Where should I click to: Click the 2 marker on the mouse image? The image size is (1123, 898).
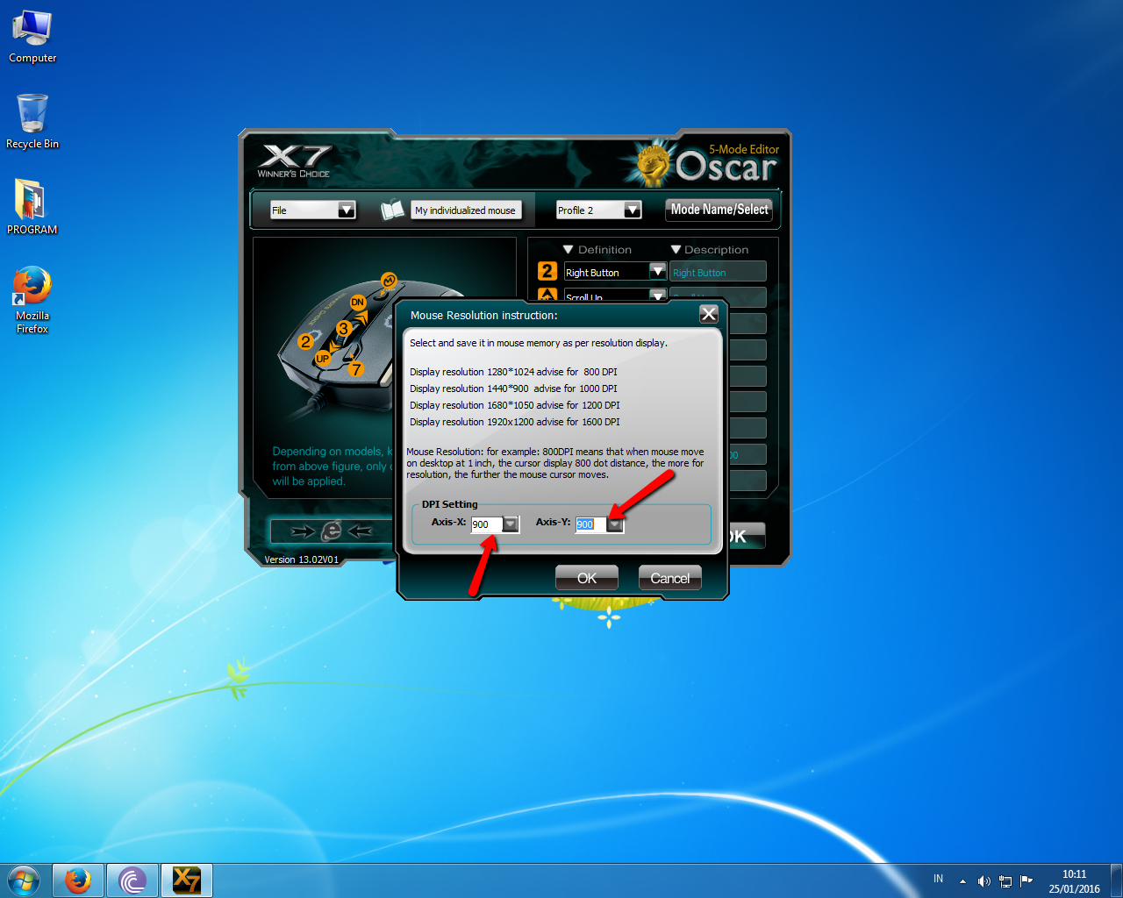[x=305, y=341]
